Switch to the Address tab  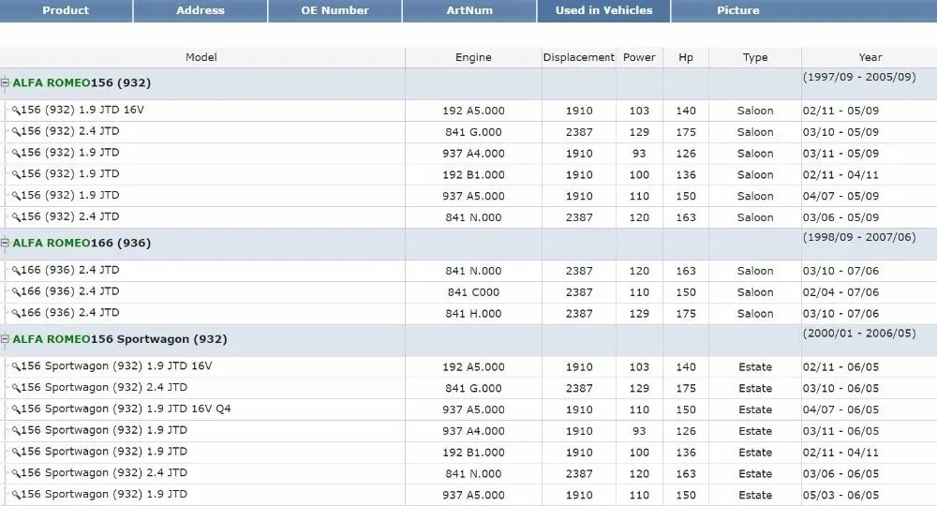(x=201, y=10)
